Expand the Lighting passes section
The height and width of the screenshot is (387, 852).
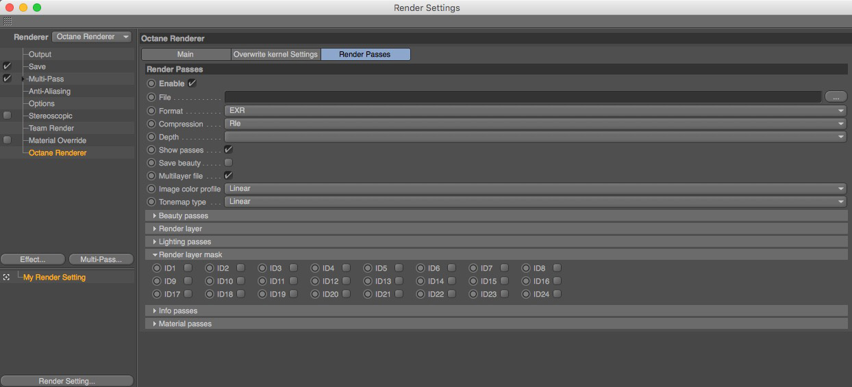point(497,242)
